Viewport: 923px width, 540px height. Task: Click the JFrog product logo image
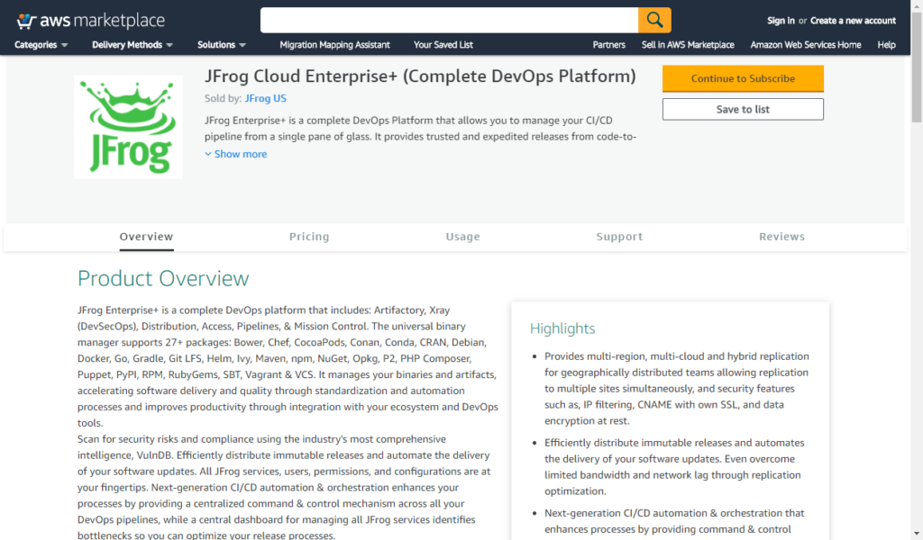click(x=128, y=126)
